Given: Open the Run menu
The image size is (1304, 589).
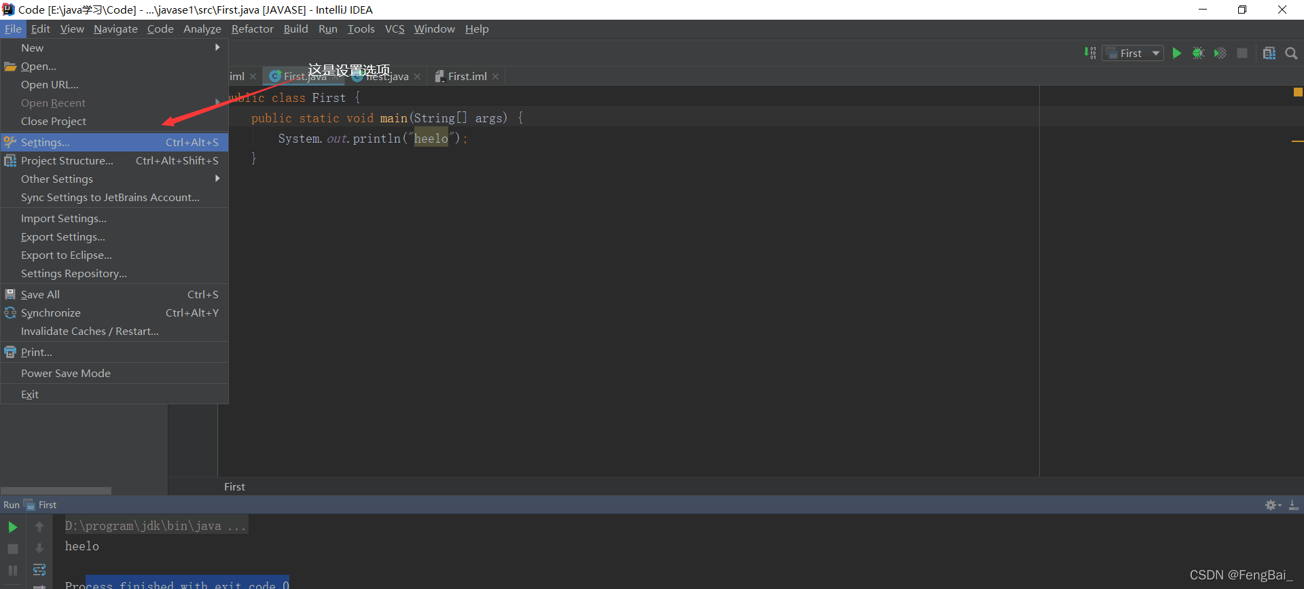Looking at the screenshot, I should (328, 29).
